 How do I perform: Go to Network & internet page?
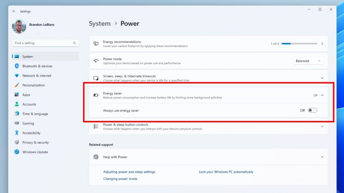point(37,75)
